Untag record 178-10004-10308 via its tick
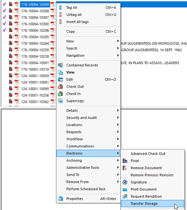The width and height of the screenshot is (187, 210). (4, 11)
